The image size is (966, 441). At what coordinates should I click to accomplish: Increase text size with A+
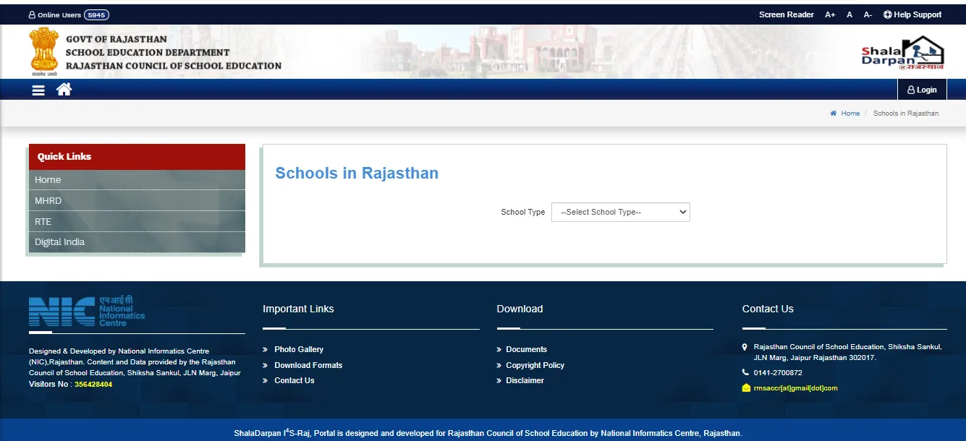tap(830, 14)
